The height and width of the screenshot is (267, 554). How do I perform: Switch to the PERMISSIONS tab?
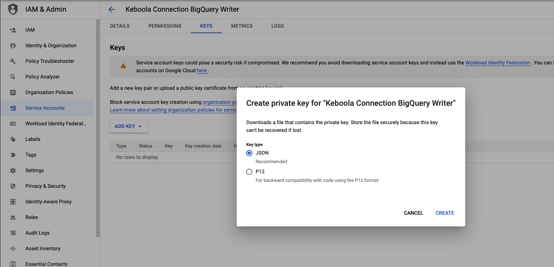click(x=165, y=26)
